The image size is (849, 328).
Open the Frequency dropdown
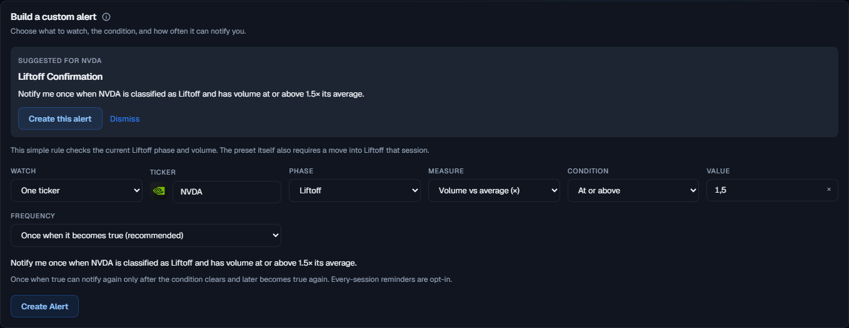pos(146,235)
